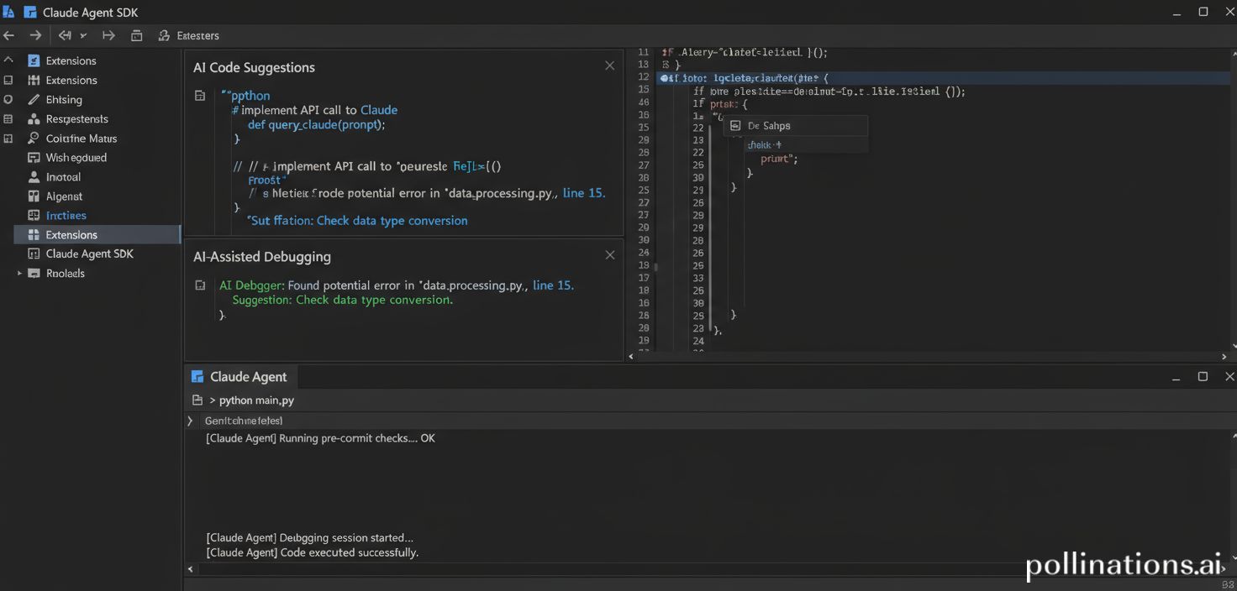Open the highlighted Extensions sidebar item
1237x591 pixels.
[71, 235]
